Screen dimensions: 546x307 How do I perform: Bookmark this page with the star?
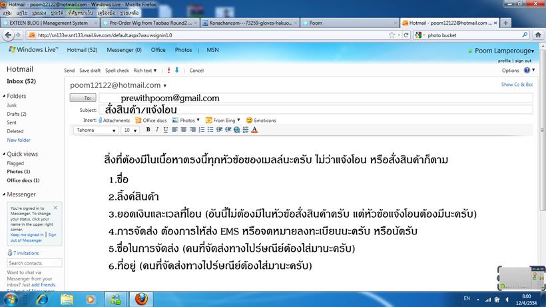click(x=392, y=35)
